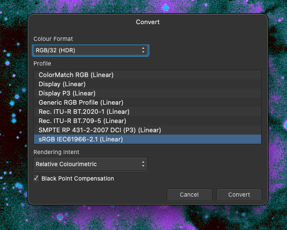Click the Colour Format label

pos(53,39)
